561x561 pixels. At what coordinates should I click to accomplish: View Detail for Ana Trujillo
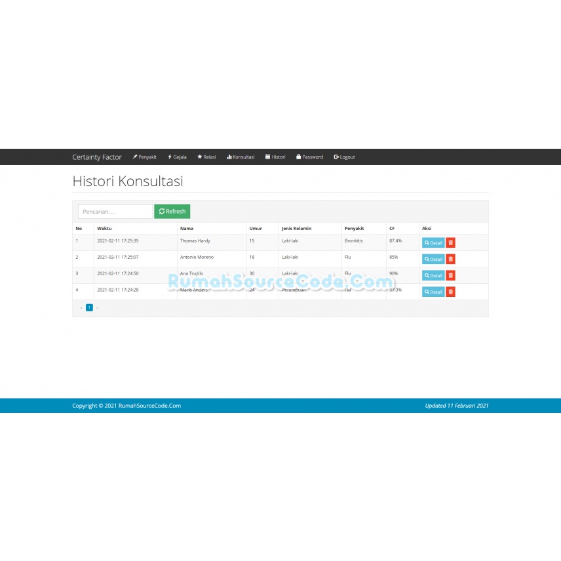point(433,275)
